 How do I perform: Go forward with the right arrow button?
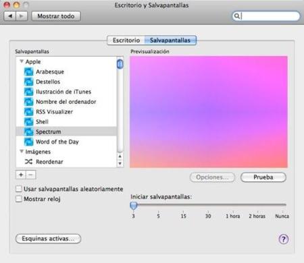tap(22, 16)
